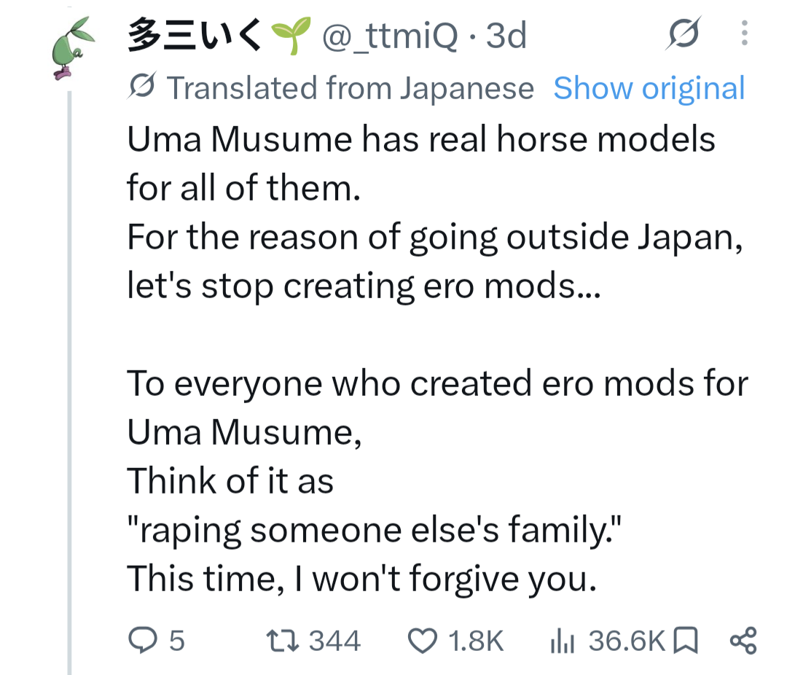View post analytics bar chart icon
The width and height of the screenshot is (787, 675).
[x=562, y=641]
